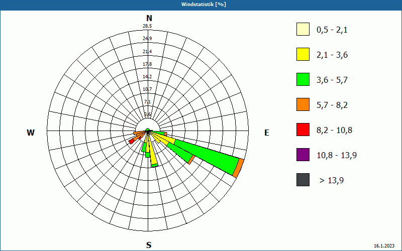The width and height of the screenshot is (402, 251).
Task: Click the 3,6 ring scale value
Action: pyautogui.click(x=147, y=114)
